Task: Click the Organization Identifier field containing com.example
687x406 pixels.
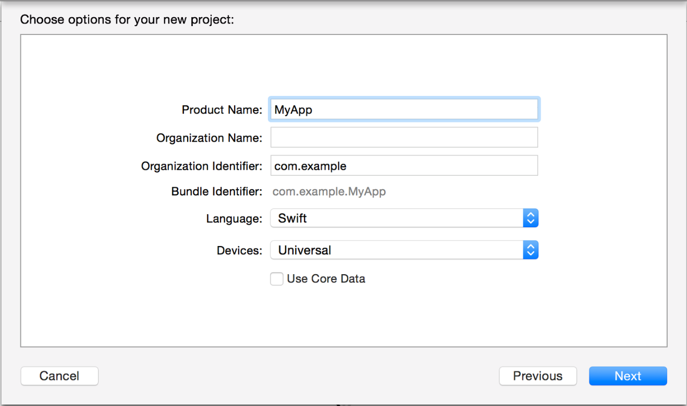Action: (x=404, y=166)
